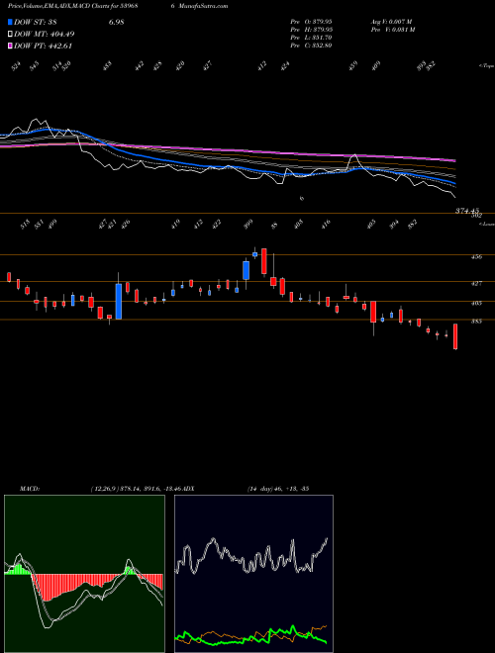Image resolution: width=495 pixels, height=653 pixels.
Task: Click the 'Pre O: 379.95' value
Action: pos(311,21)
